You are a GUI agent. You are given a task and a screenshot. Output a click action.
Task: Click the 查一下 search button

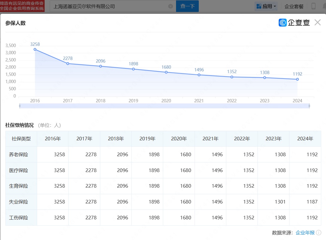(187, 6)
